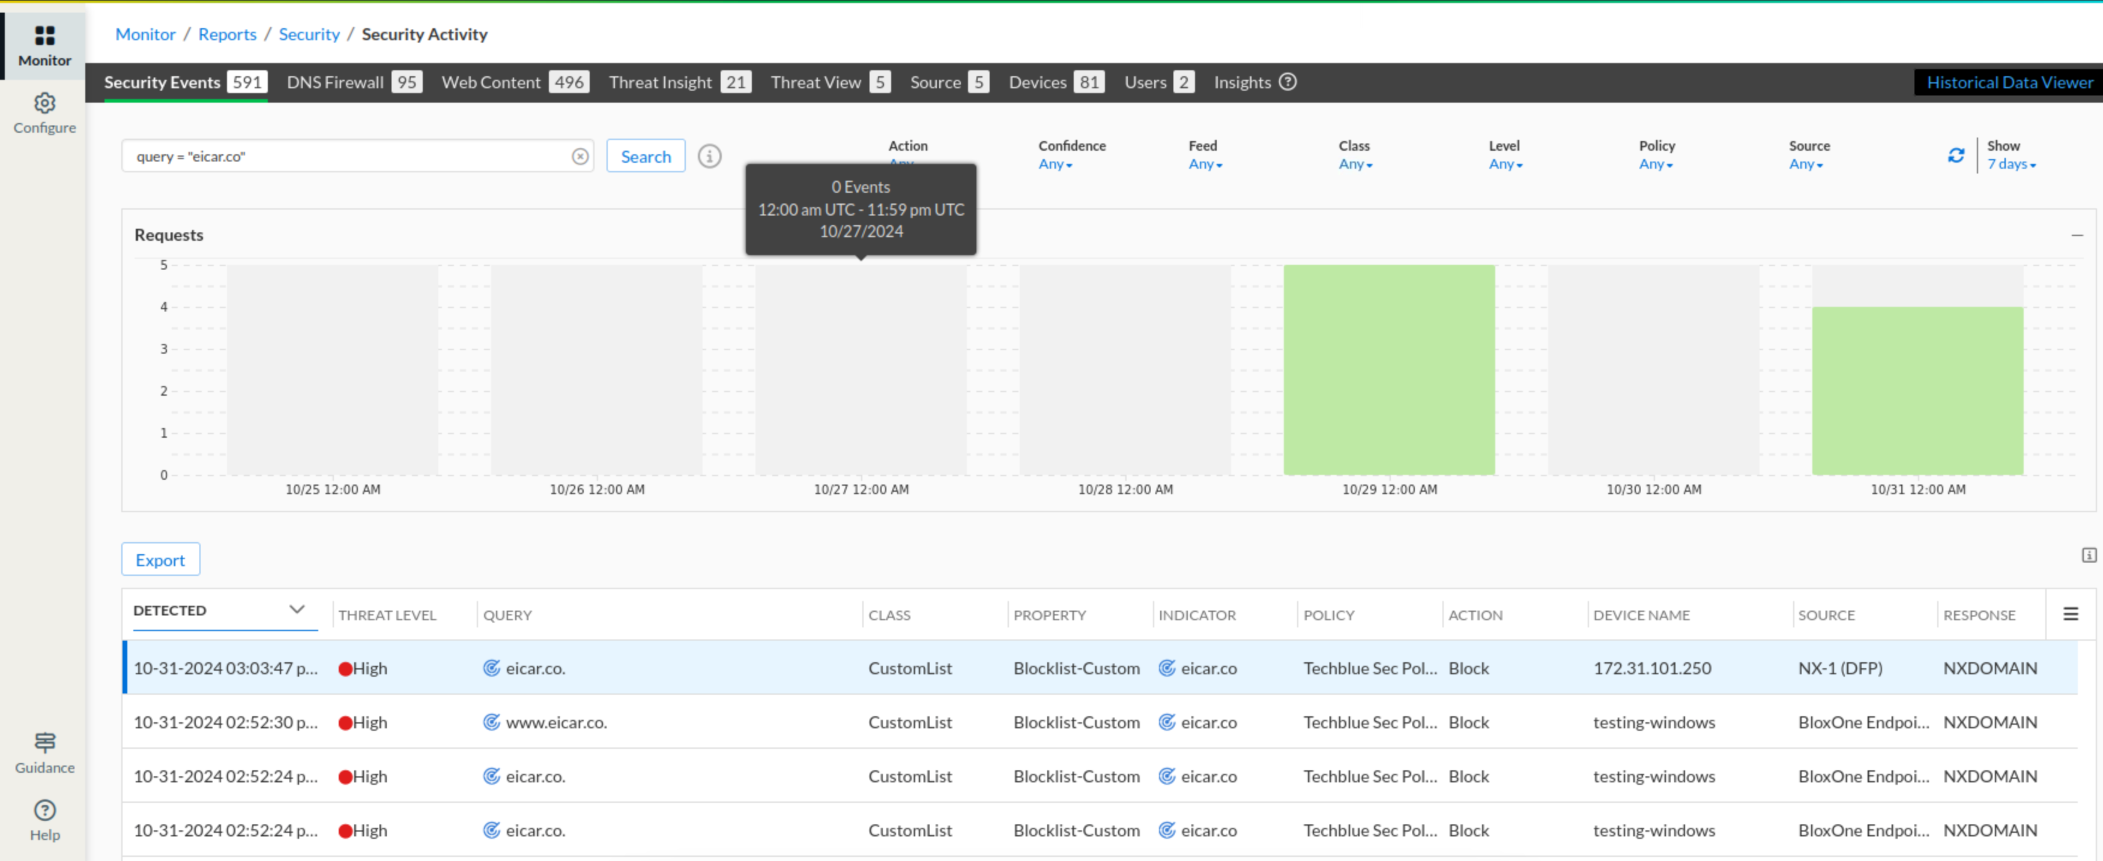Click the green 10/29 chart bar

coord(1388,370)
